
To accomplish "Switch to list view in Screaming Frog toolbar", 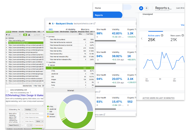I will pyautogui.click(x=25, y=35).
